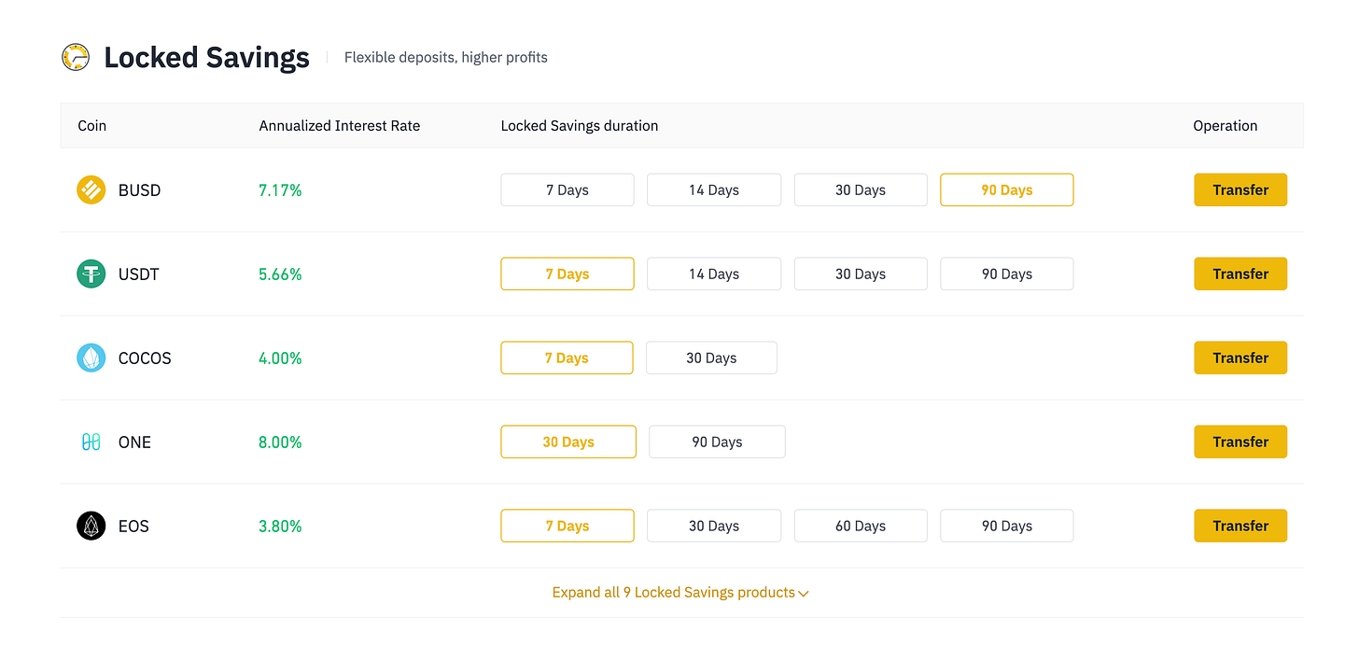Image resolution: width=1359 pixels, height=646 pixels.
Task: Click the 7.17% interest rate for BUSD
Action: pyautogui.click(x=280, y=190)
